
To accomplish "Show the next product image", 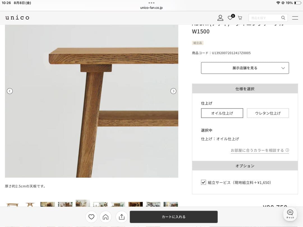I will tap(173, 91).
